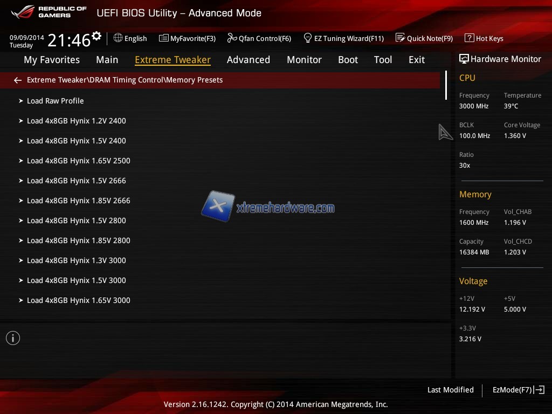Click the info icon at bottom left
552x414 pixels.
[13, 338]
